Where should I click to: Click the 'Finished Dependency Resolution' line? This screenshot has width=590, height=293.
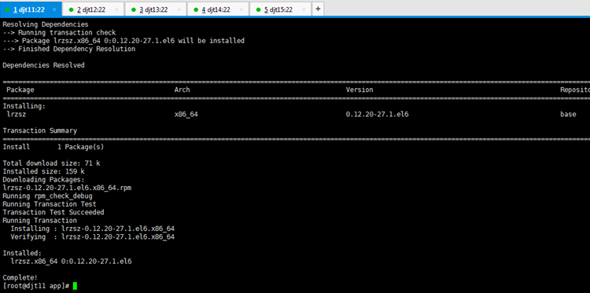pos(69,49)
